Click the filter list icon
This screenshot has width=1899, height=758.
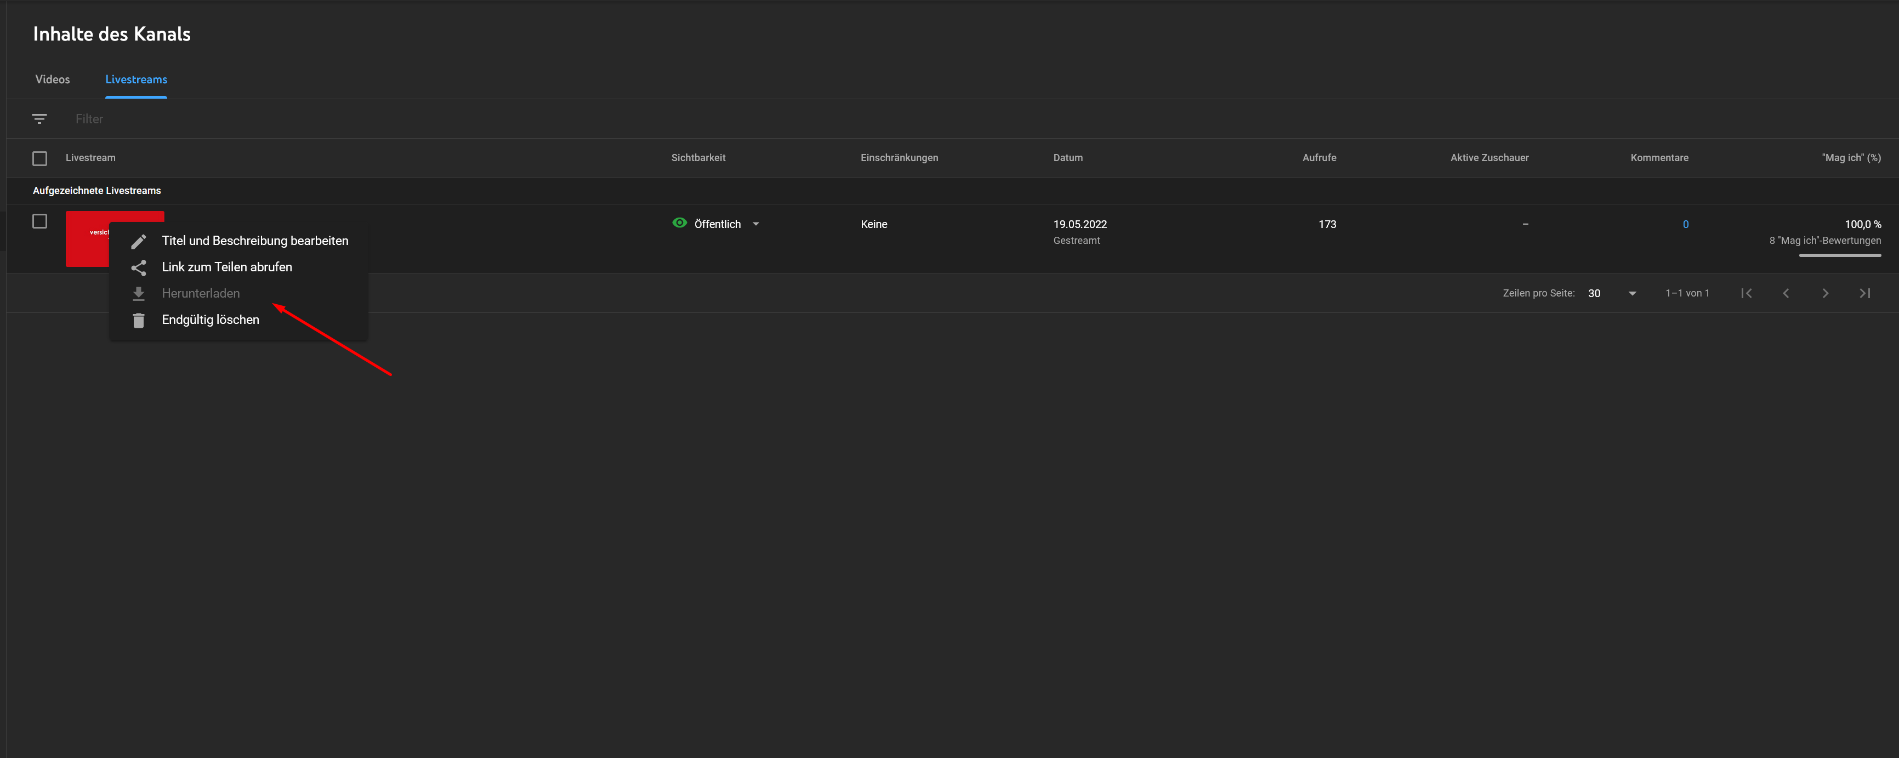coord(39,119)
